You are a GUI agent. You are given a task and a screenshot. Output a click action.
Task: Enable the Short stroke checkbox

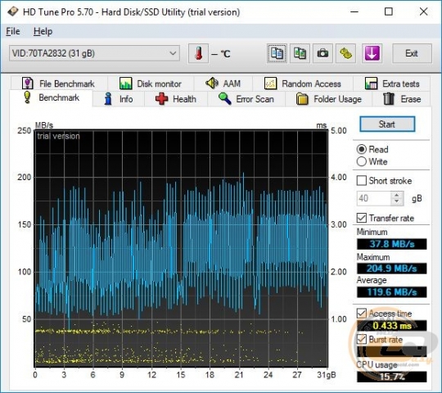pyautogui.click(x=362, y=180)
